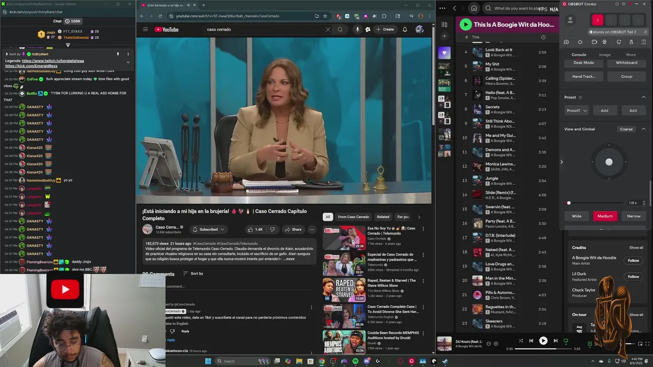
Task: Click OBSBOT gimbal joystick center
Action: pos(609,162)
